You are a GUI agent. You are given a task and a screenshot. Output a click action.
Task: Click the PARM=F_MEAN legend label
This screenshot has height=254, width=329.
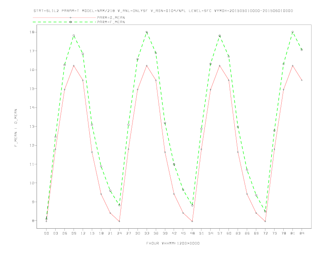click(111, 22)
